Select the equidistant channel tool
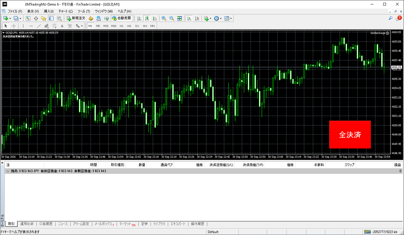Image resolution: width=404 pixels, height=235 pixels. [47, 26]
